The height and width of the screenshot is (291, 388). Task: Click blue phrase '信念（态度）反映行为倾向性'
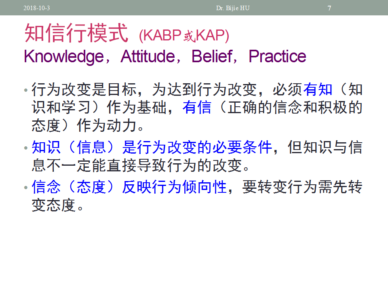click(x=129, y=187)
